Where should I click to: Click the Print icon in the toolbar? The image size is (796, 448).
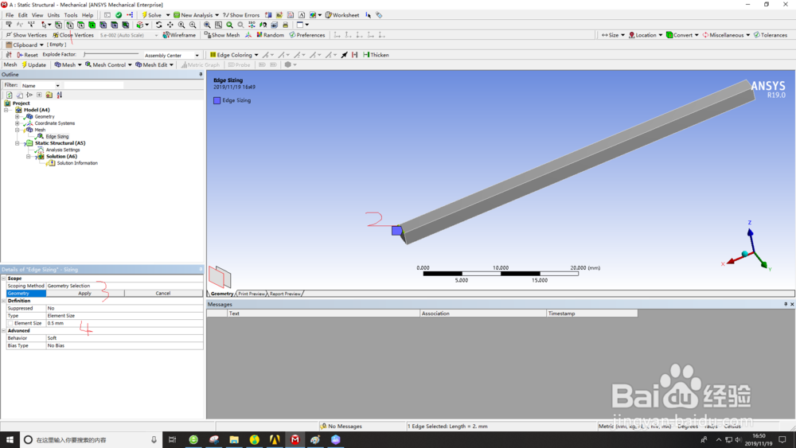coord(285,25)
